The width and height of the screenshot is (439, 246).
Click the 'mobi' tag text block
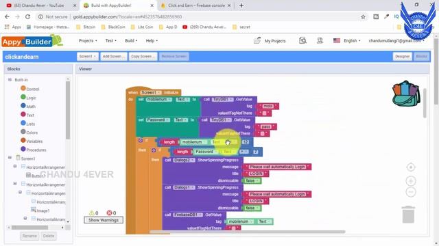[x=268, y=107]
